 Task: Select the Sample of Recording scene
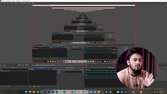[14, 71]
